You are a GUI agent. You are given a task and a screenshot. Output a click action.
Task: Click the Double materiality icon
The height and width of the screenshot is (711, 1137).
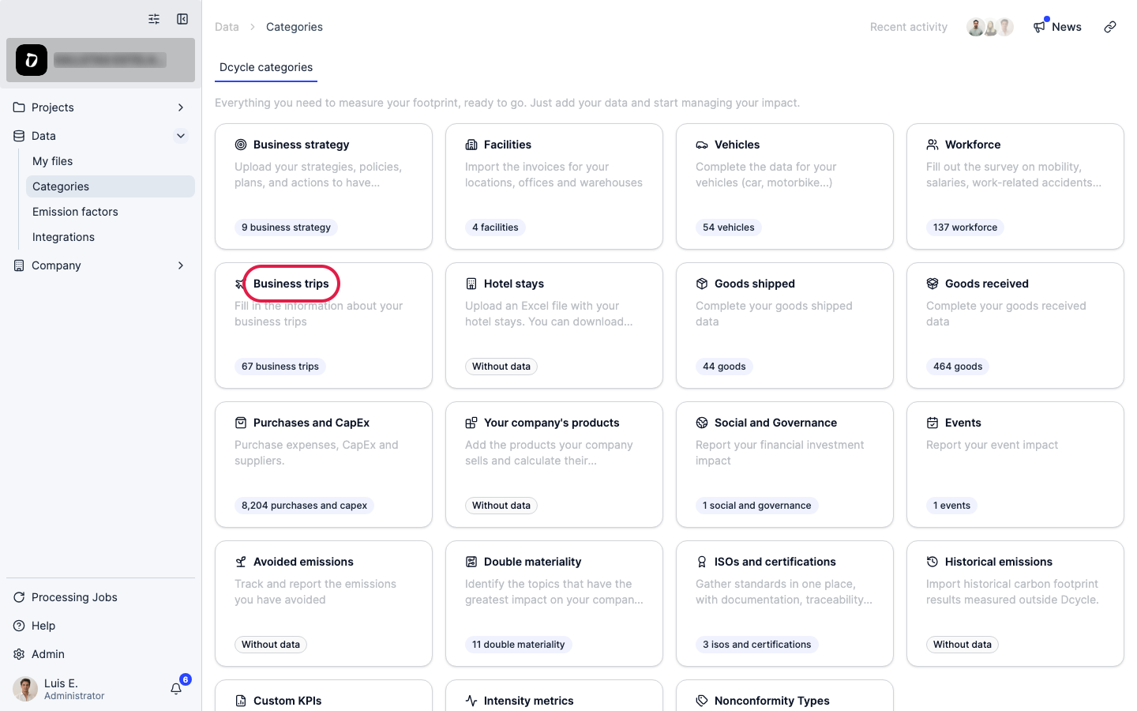(471, 562)
